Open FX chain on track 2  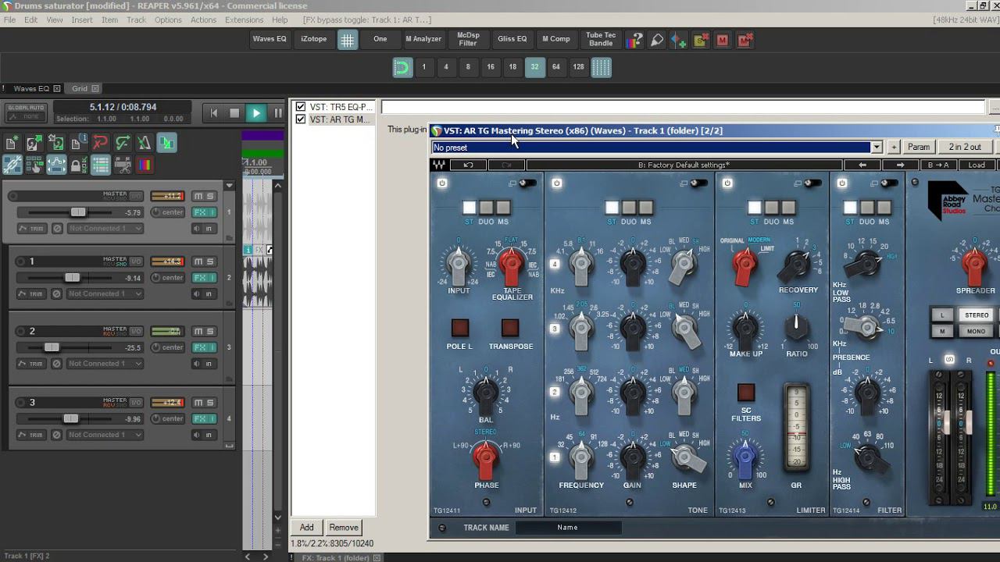click(x=201, y=347)
